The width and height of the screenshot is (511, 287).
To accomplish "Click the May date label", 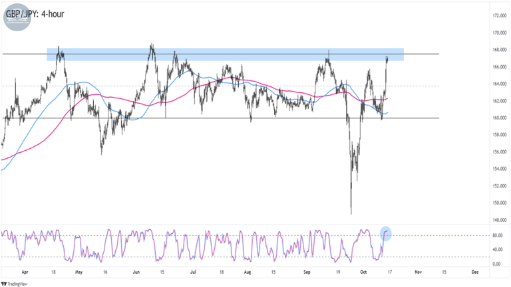I will click(79, 272).
